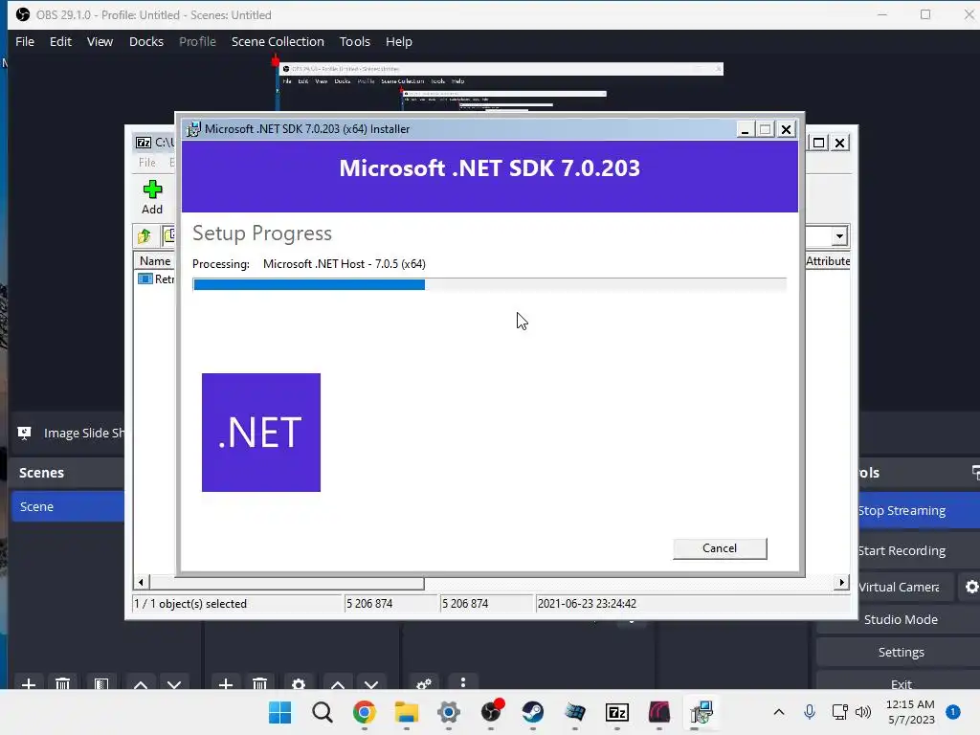Click 7-Zip scrollbar right arrow
980x735 pixels.
(x=841, y=583)
